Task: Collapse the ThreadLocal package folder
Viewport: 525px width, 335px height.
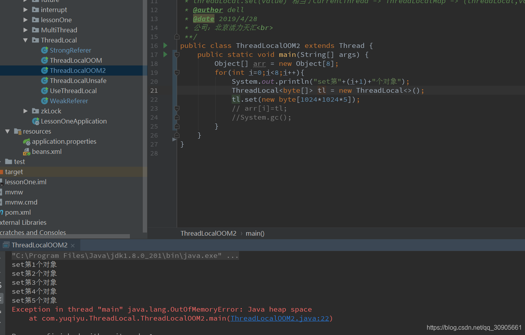Action: point(25,40)
